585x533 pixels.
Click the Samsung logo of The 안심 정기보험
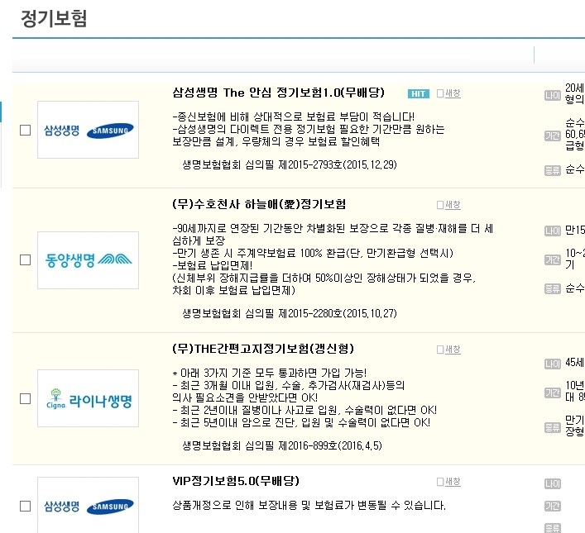coord(88,130)
